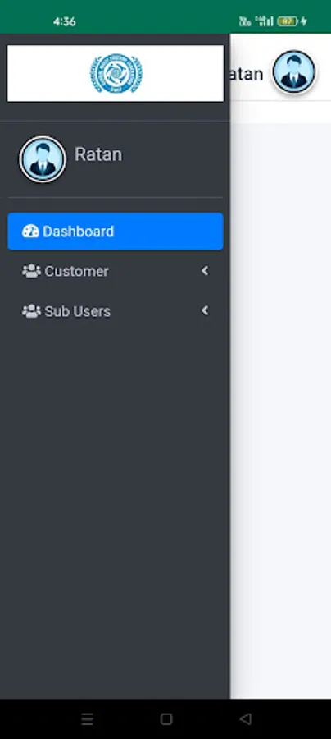
Task: Click the white logo banner
Action: pyautogui.click(x=116, y=73)
